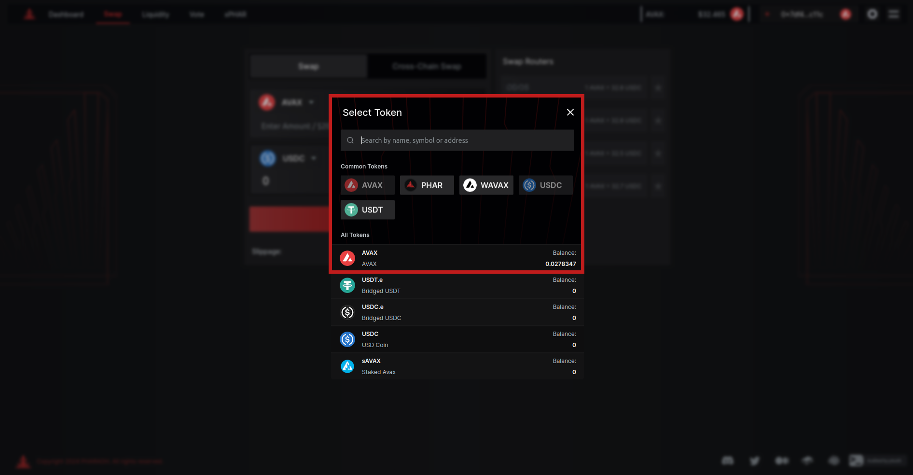Select the USDC USD Coin row
This screenshot has height=475, width=913.
coord(457,339)
